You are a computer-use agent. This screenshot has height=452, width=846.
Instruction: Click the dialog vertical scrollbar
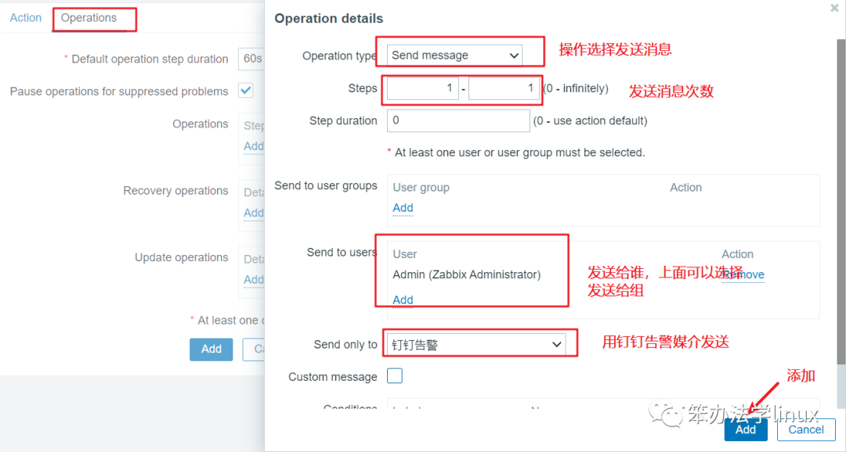(x=841, y=200)
